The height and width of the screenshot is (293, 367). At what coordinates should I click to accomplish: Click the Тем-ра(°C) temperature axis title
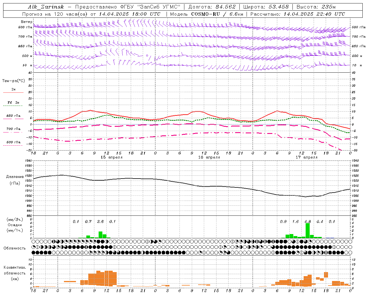click(x=13, y=81)
